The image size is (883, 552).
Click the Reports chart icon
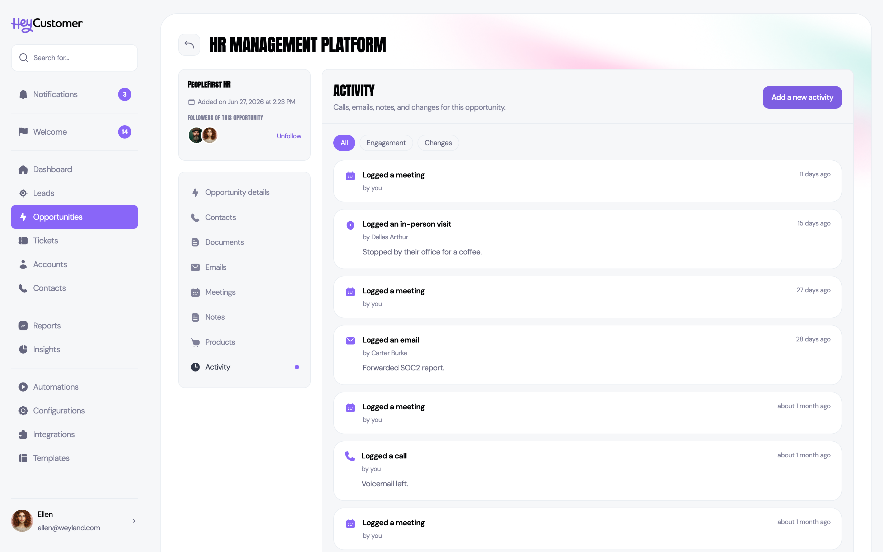pos(23,326)
